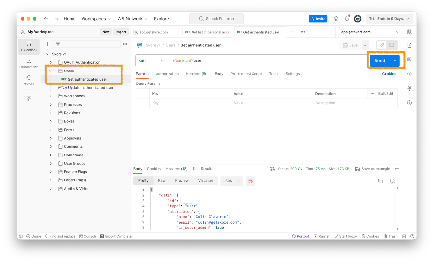Open the GET method dropdown
This screenshot has height=262, width=434.
coord(152,60)
